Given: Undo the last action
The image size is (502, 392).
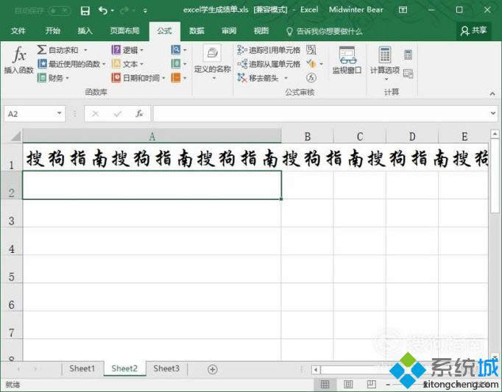Looking at the screenshot, I should 103,10.
